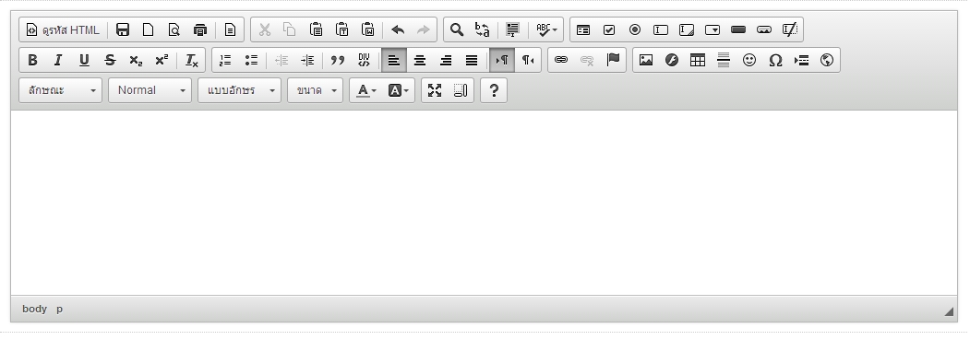Insert a checkbox form field
The width and height of the screenshot is (970, 340).
pos(609,29)
